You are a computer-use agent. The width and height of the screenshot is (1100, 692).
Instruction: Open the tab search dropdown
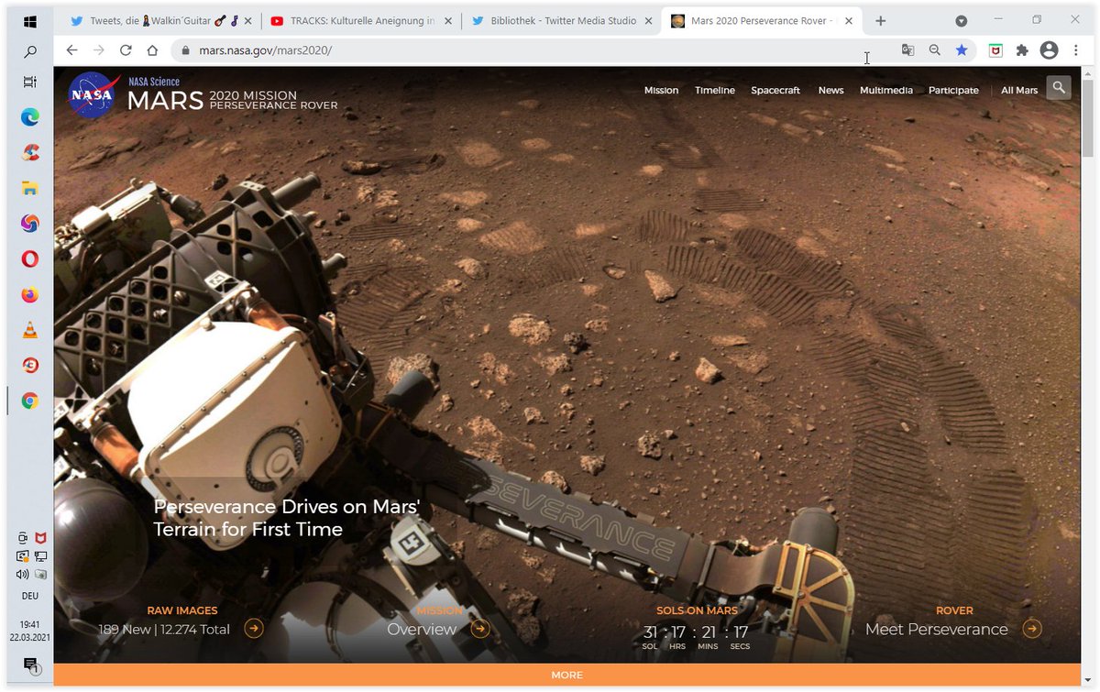(x=961, y=21)
